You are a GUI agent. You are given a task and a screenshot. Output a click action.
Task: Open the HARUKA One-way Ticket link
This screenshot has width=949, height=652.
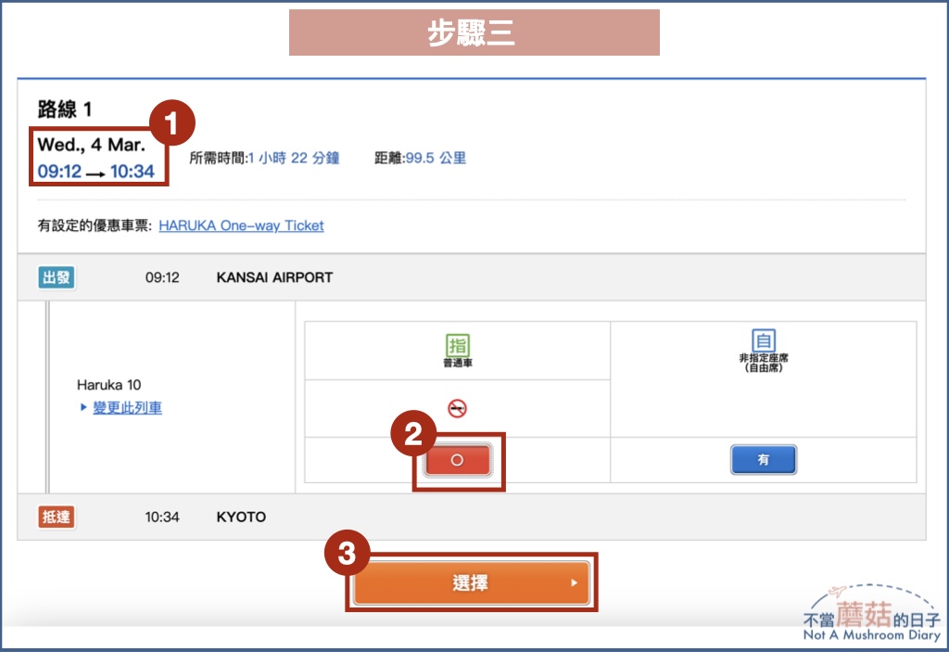[x=241, y=225]
